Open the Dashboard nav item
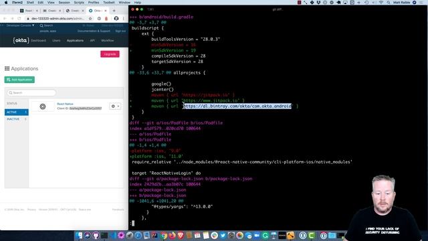The image size is (428, 241). pyautogui.click(x=39, y=40)
